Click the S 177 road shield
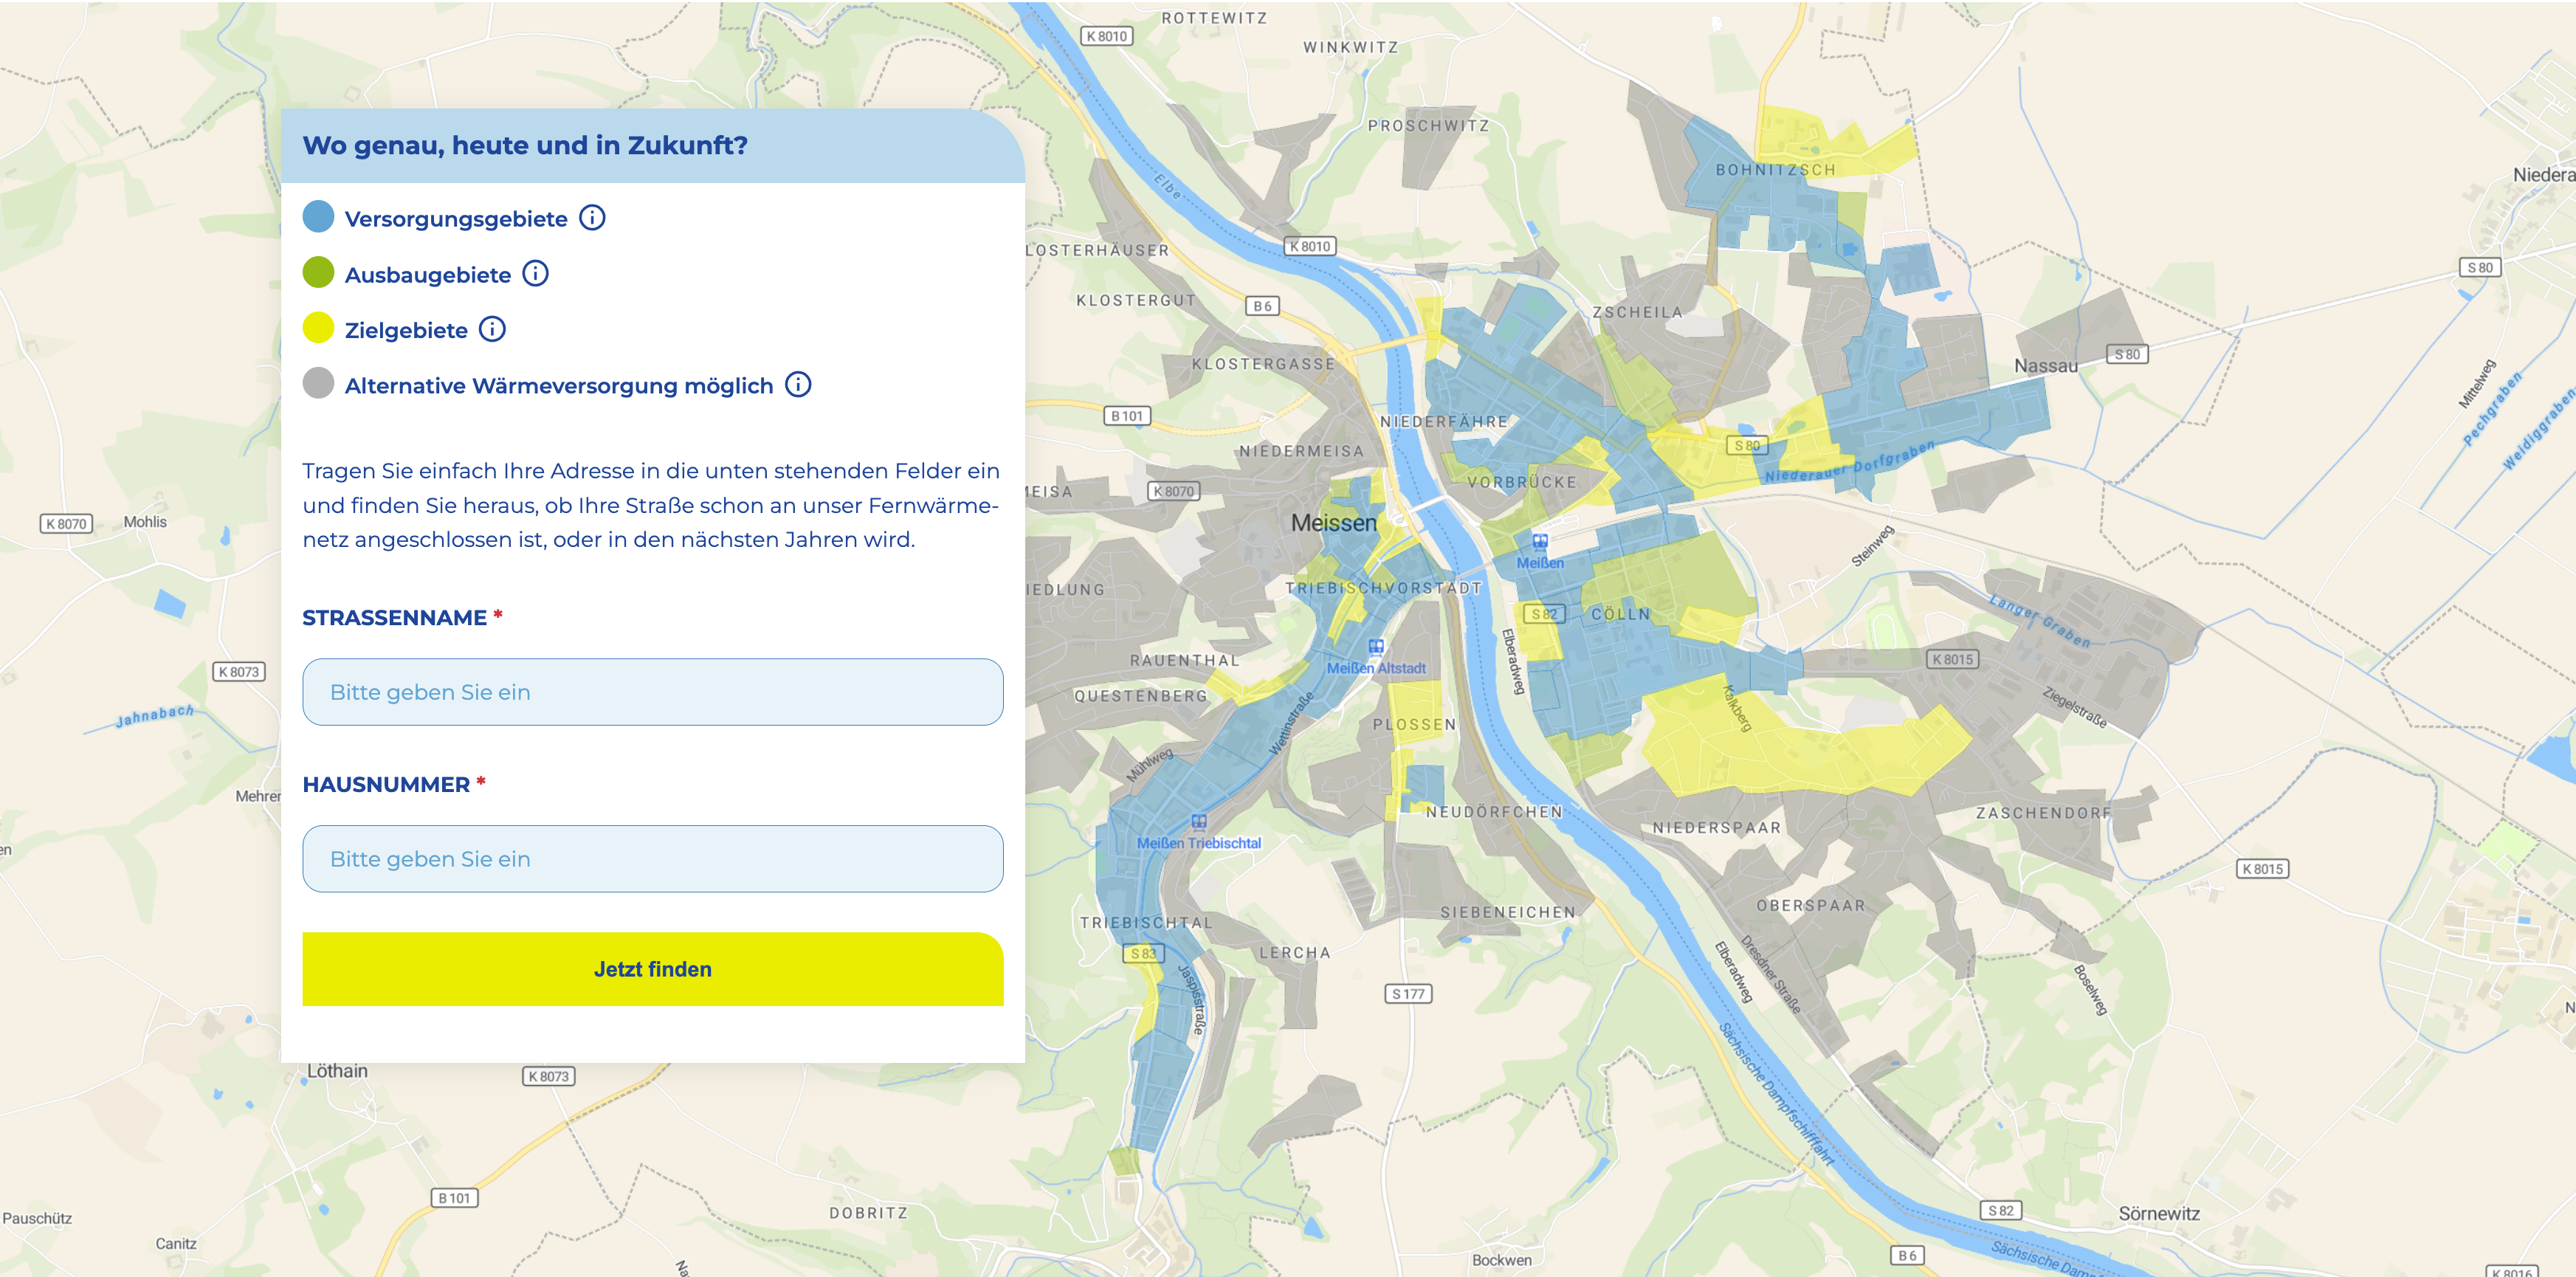The height and width of the screenshot is (1277, 2576). point(1408,994)
